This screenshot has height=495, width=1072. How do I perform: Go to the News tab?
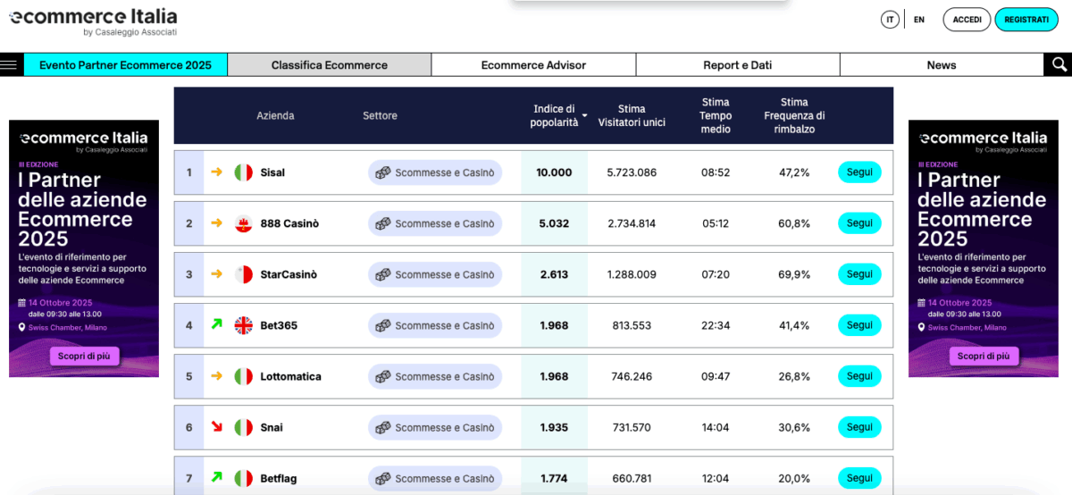click(x=941, y=65)
